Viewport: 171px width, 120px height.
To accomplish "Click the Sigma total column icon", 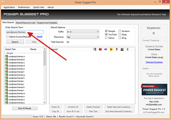I will (x=127, y=49).
